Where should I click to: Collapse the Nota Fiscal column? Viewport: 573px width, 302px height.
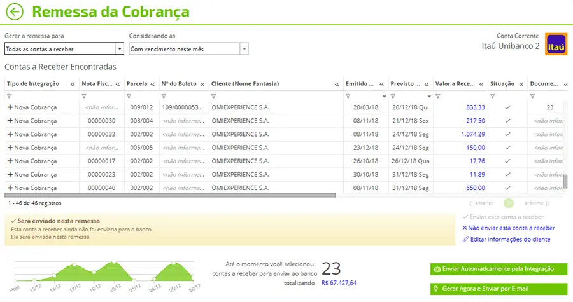point(118,85)
